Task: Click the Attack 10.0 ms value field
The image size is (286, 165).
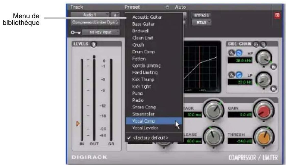Action: tap(192, 115)
